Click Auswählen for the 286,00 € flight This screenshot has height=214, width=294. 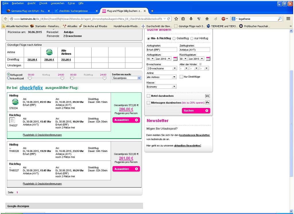126,120
